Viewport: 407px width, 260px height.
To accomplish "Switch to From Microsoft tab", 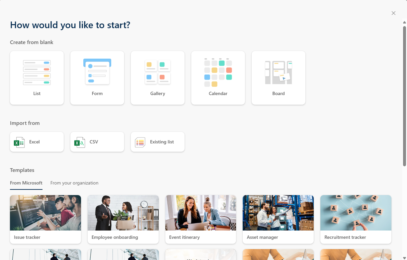I will 26,183.
